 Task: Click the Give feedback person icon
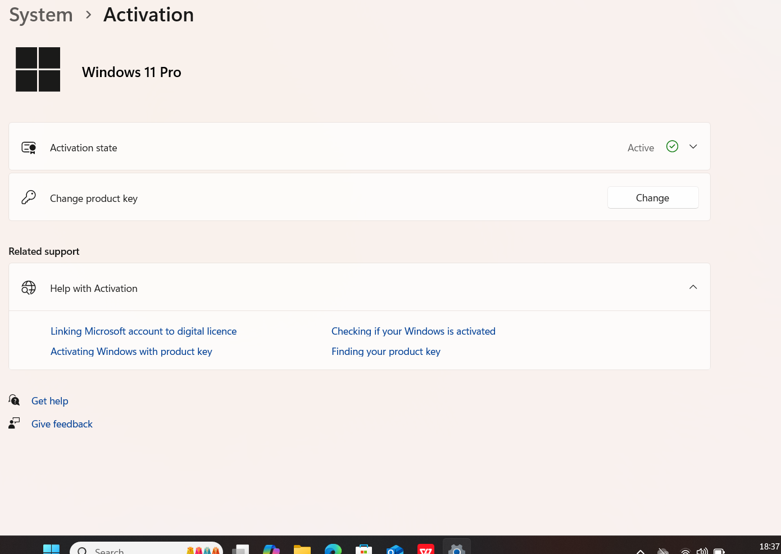15,423
